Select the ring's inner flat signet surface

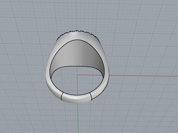[x=77, y=54]
